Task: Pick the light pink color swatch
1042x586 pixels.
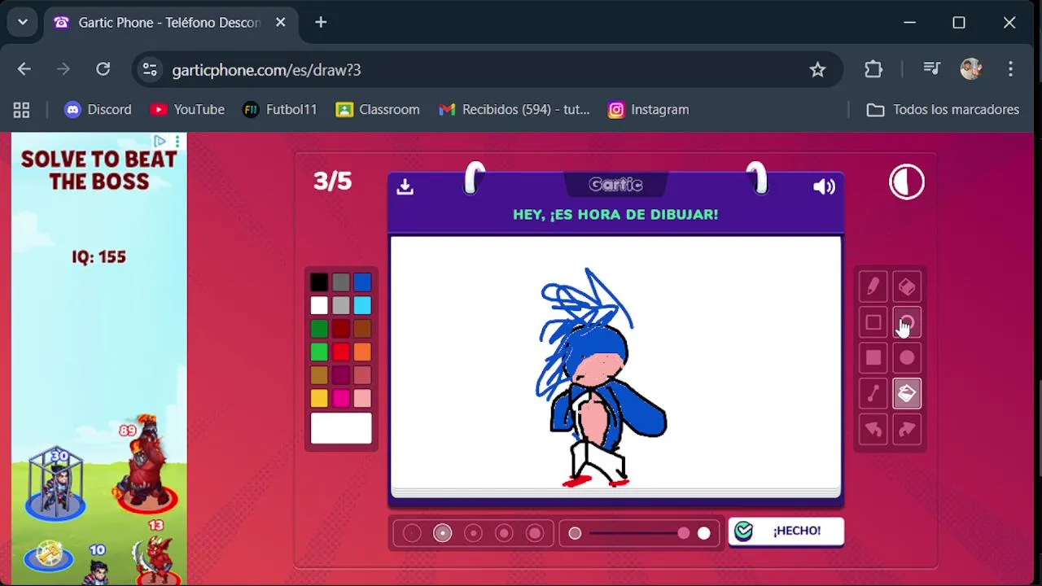Action: 363,398
